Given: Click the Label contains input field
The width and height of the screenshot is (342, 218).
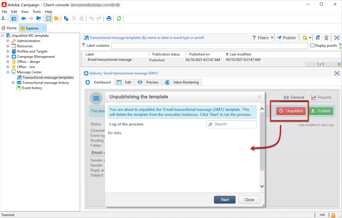Looking at the screenshot, I should [210, 46].
